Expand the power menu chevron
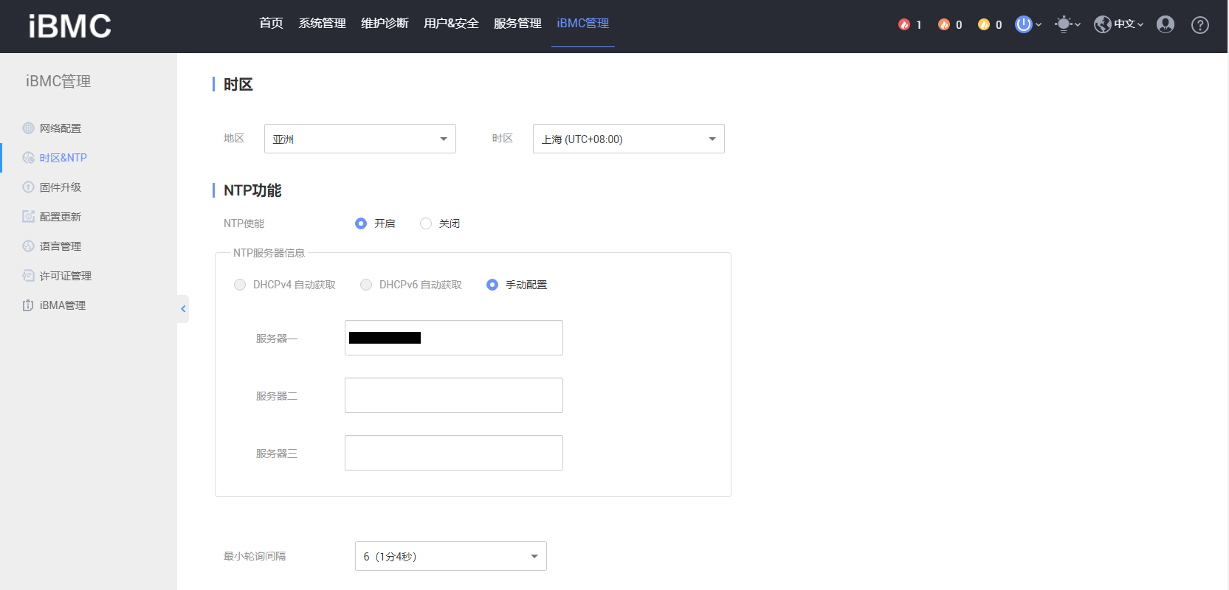1229x590 pixels. tap(1039, 24)
